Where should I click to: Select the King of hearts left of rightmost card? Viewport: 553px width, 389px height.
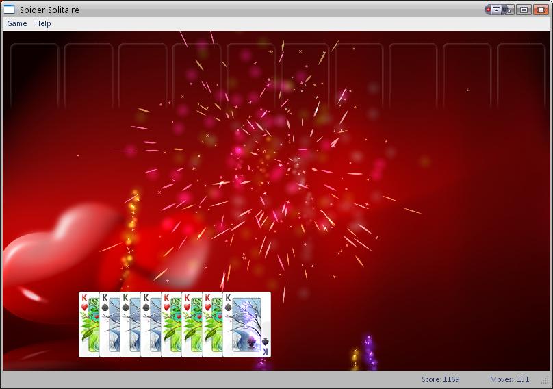click(213, 325)
